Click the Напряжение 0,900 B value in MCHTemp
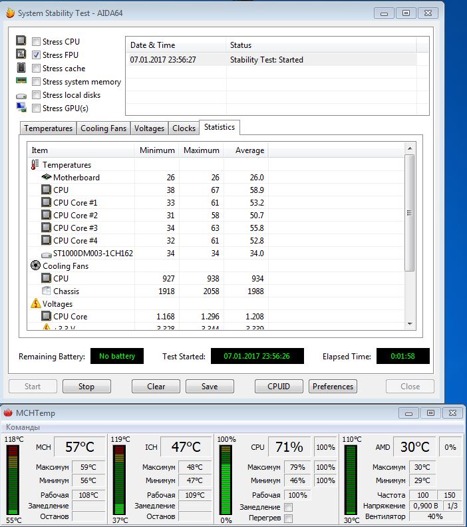This screenshot has height=527, width=467. point(426,506)
